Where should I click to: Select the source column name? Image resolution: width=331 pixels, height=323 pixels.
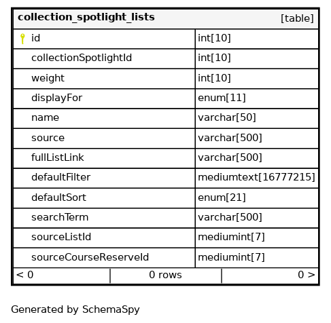[48, 138]
